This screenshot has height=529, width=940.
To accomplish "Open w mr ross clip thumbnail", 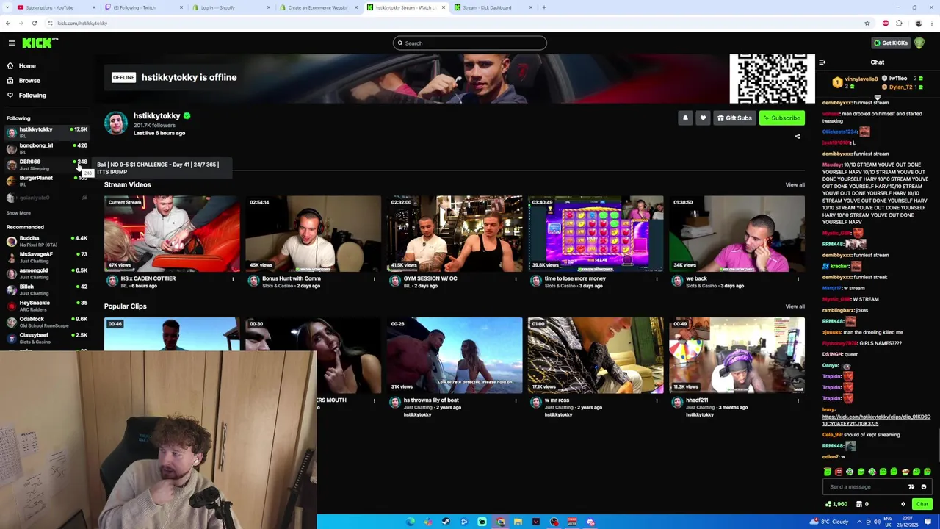I will click(596, 356).
